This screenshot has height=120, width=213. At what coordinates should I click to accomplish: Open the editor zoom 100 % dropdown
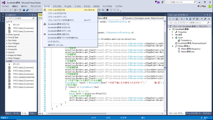pyautogui.click(x=46, y=113)
